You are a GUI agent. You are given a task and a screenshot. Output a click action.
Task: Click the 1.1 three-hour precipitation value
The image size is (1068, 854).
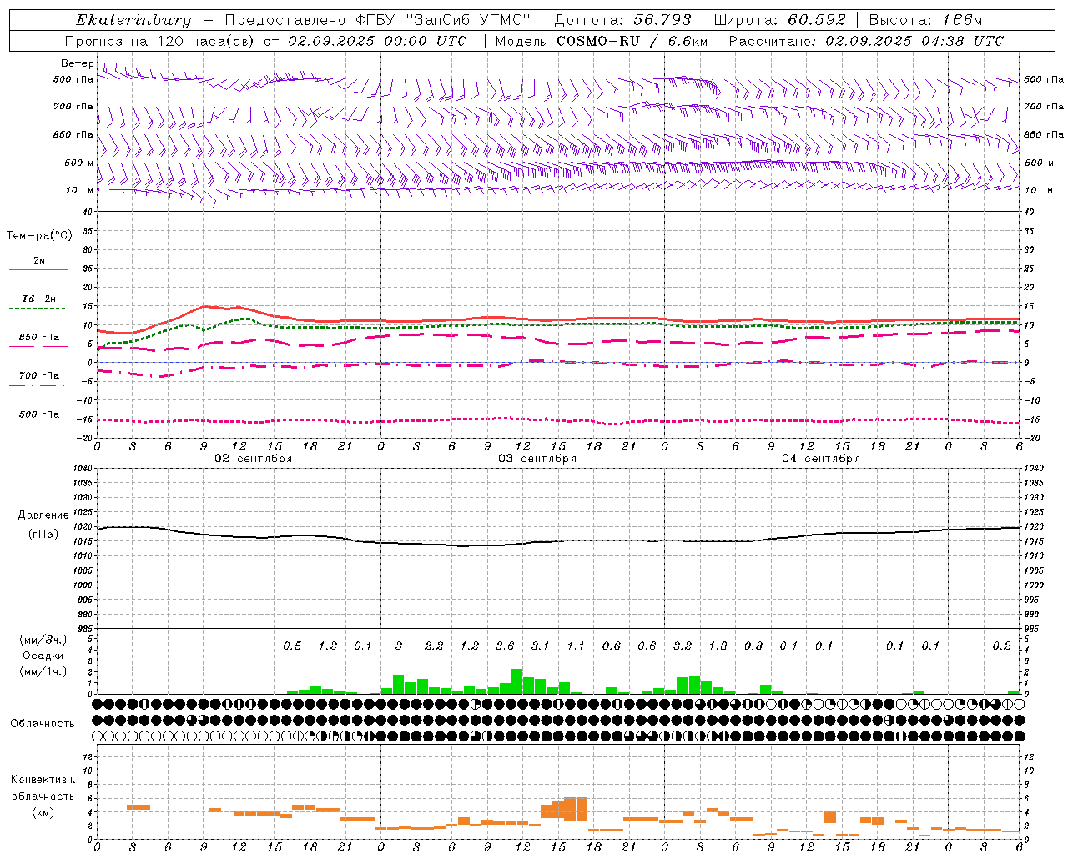[x=576, y=646]
